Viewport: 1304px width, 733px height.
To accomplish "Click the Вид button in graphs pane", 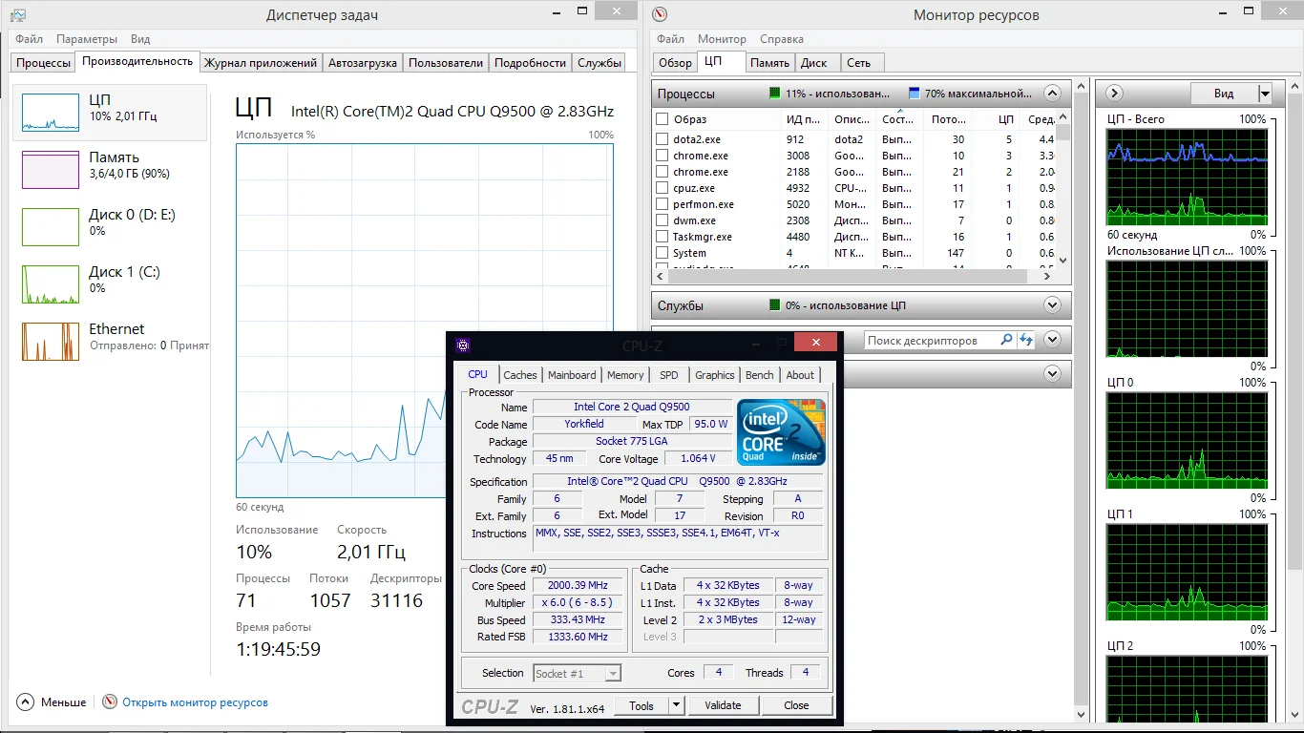I will [x=1224, y=94].
